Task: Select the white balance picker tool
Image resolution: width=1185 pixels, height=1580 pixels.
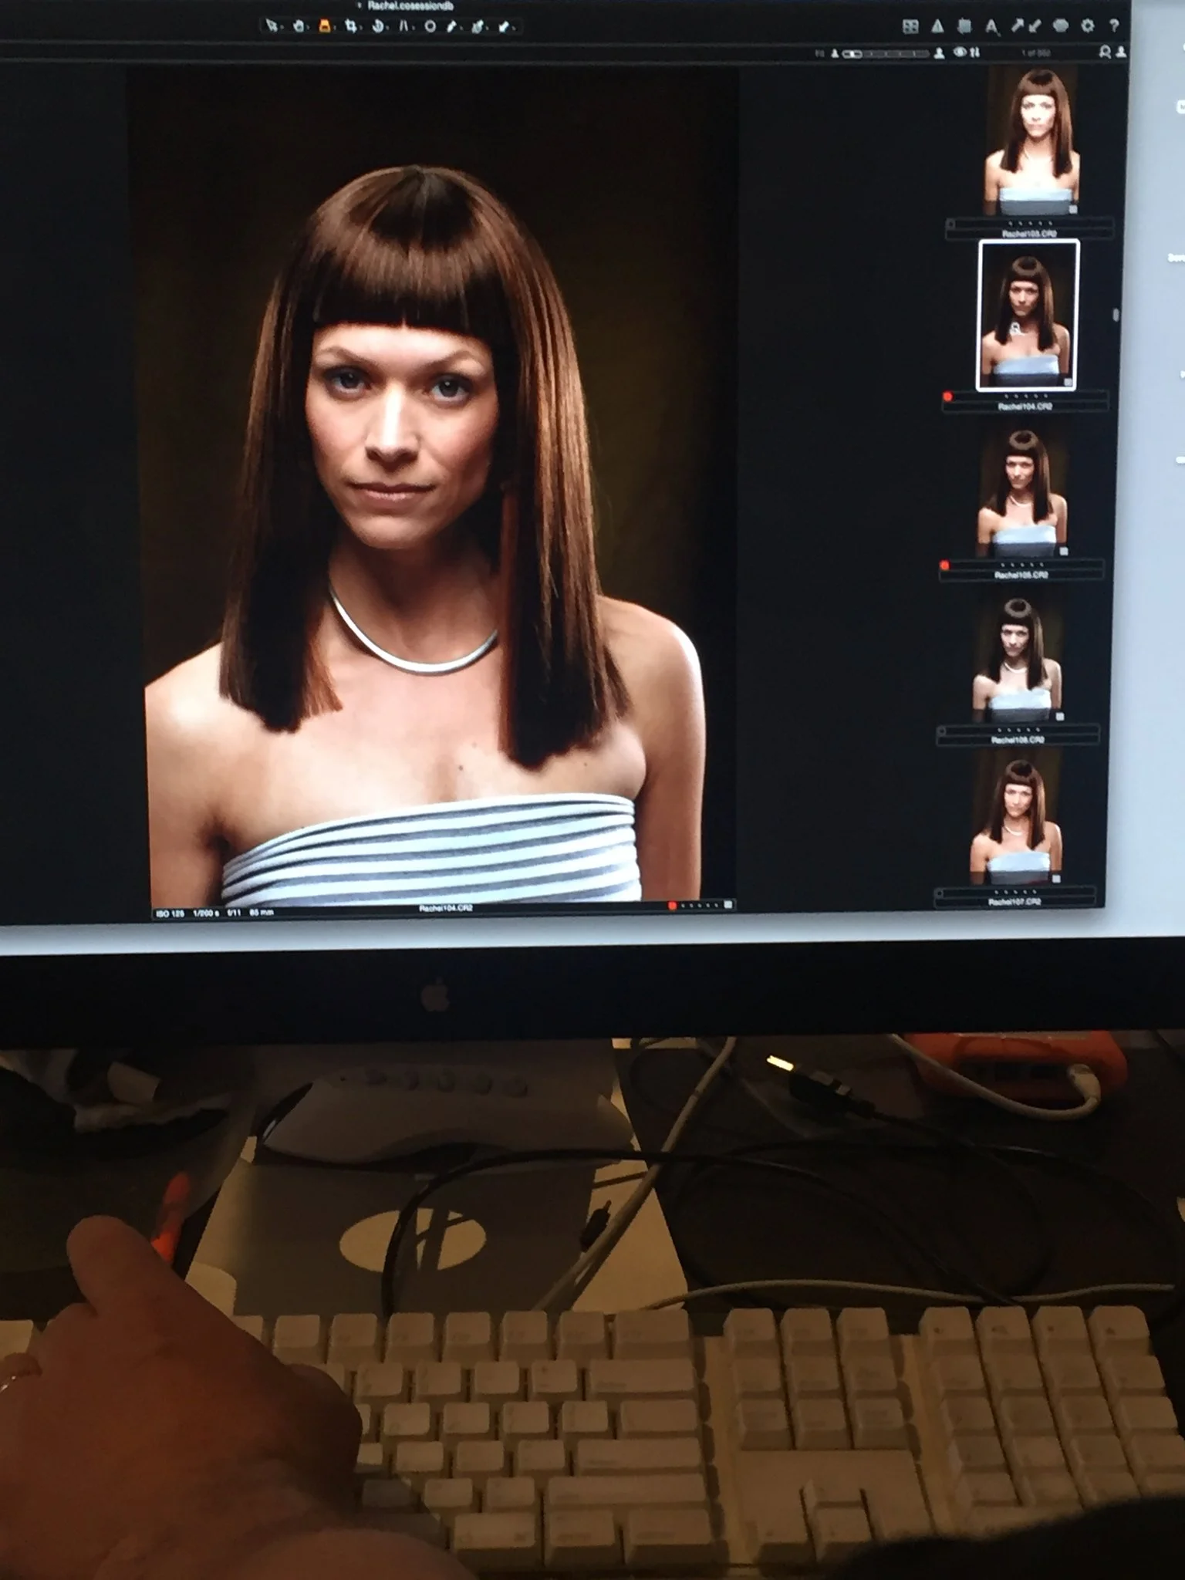Action: (452, 27)
